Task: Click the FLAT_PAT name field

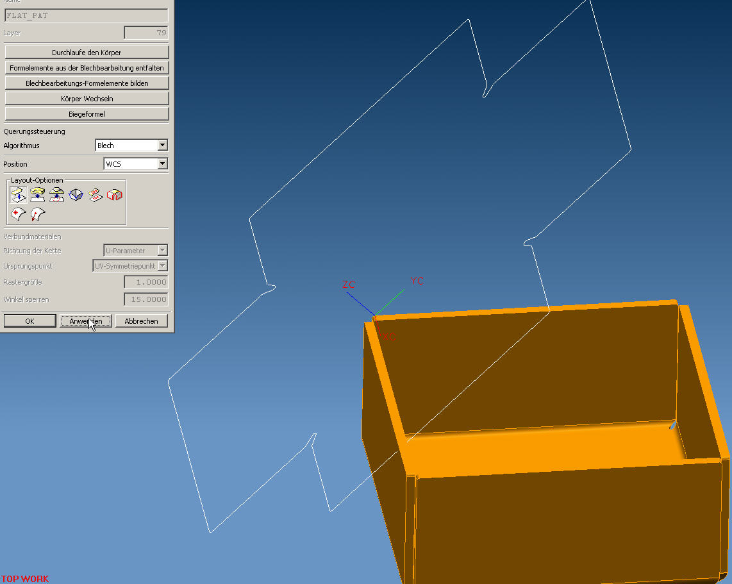Action: [x=87, y=15]
